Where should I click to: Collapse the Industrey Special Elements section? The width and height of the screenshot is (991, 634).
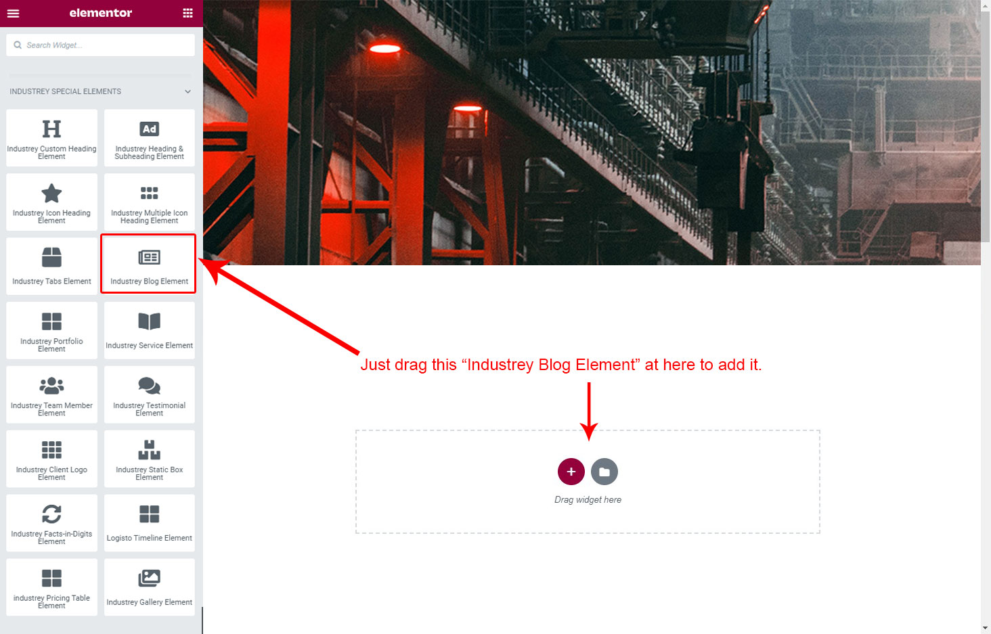188,91
